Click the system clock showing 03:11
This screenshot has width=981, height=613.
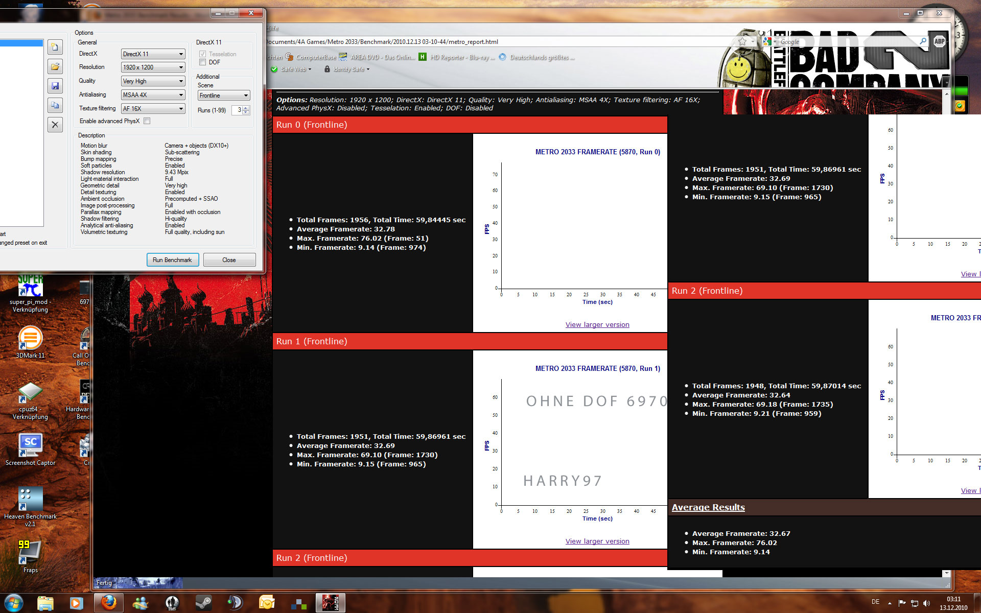pos(953,603)
